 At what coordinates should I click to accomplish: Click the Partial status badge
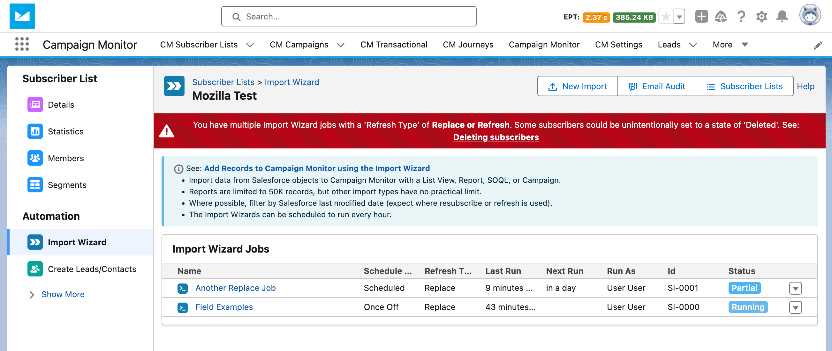(744, 288)
